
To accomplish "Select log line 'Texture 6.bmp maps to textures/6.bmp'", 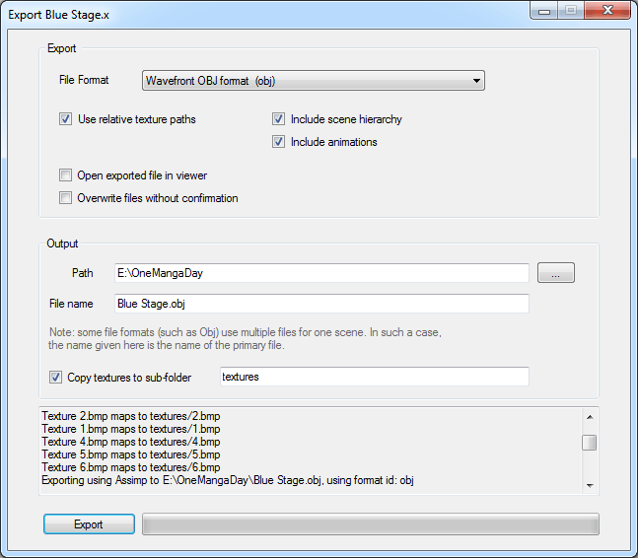I will 130,467.
